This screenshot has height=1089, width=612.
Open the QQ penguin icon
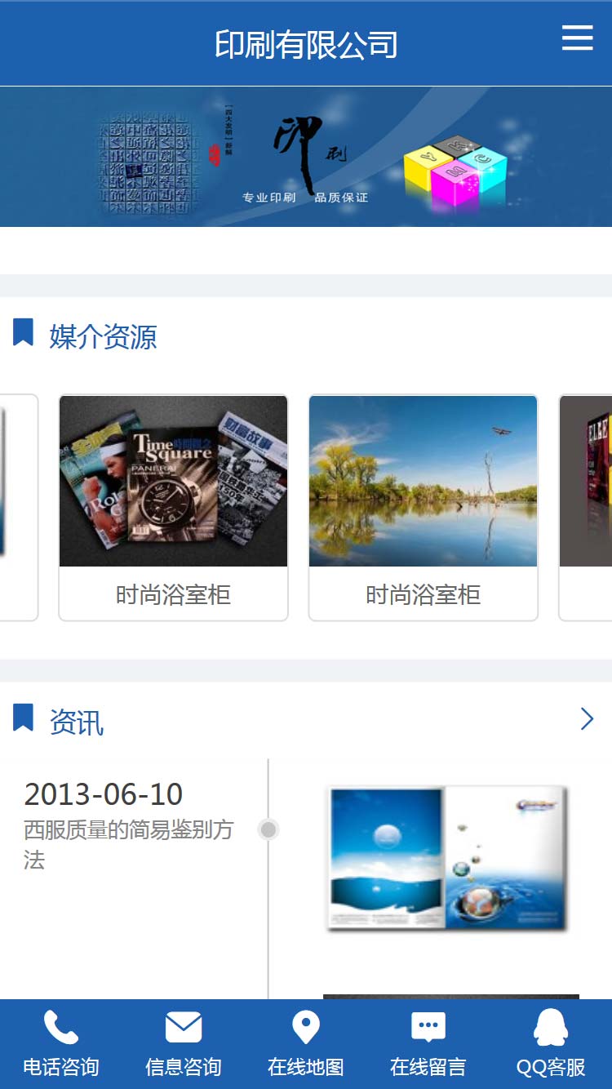(x=551, y=1027)
